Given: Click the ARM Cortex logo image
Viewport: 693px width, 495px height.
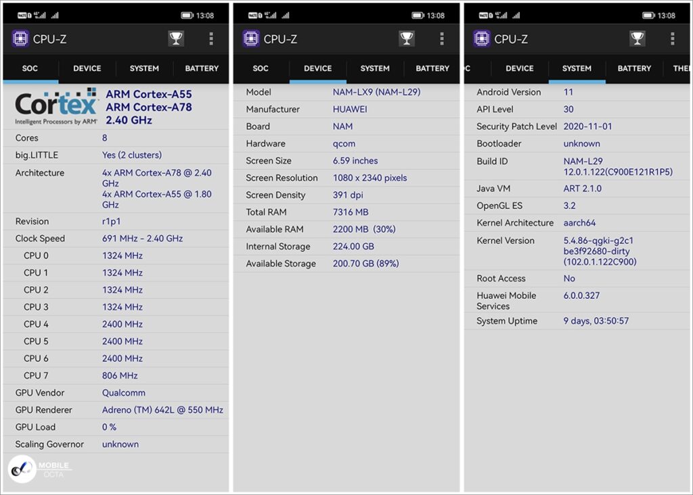Looking at the screenshot, I should 56,106.
